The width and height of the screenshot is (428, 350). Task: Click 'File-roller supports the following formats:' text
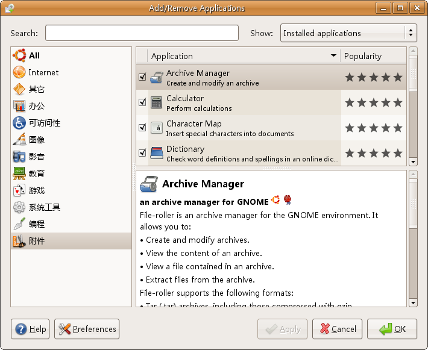[217, 293]
